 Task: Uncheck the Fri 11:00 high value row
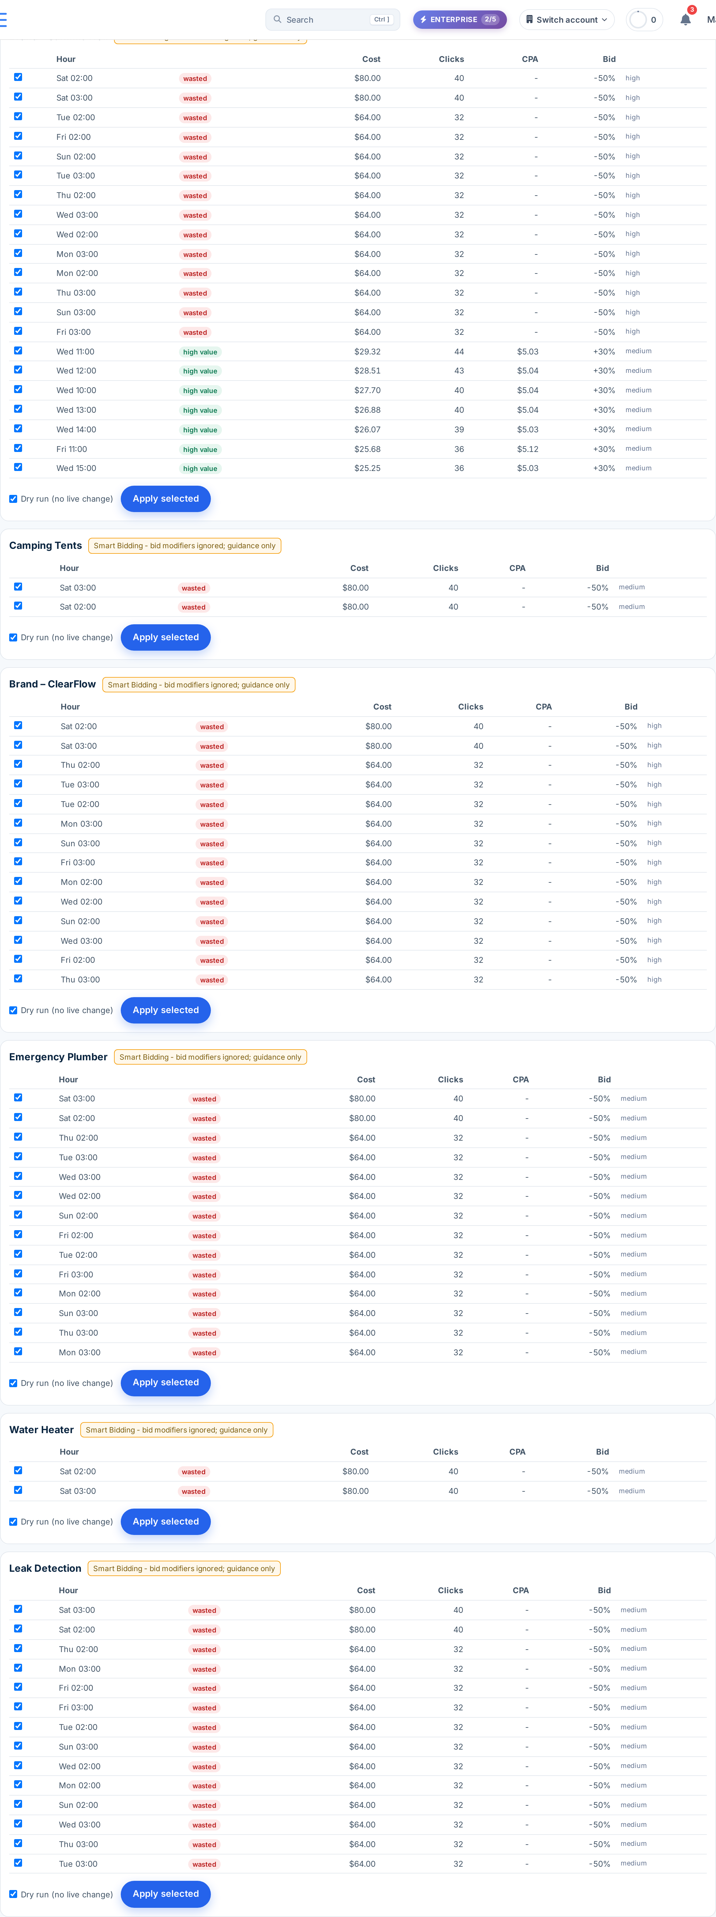point(18,448)
